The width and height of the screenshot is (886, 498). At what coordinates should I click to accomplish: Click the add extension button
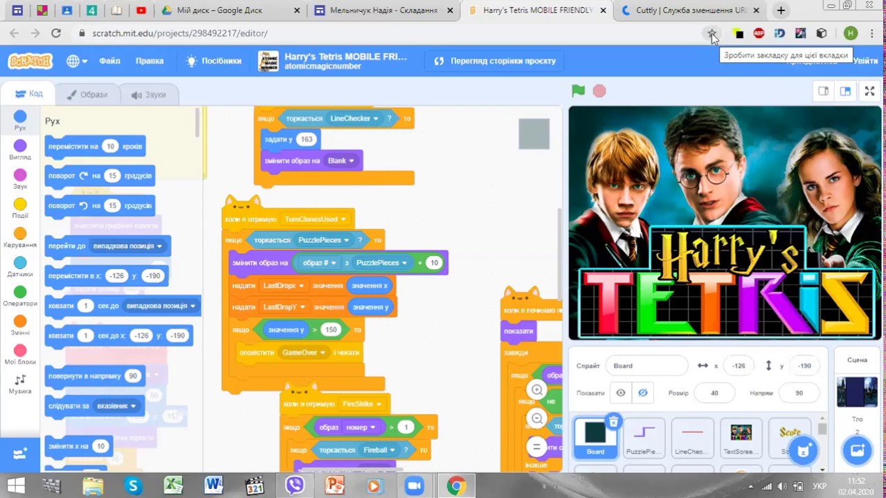pos(20,454)
